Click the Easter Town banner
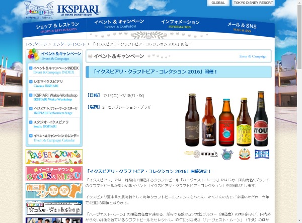Viewport: 302px width, 223px height. click(x=54, y=157)
